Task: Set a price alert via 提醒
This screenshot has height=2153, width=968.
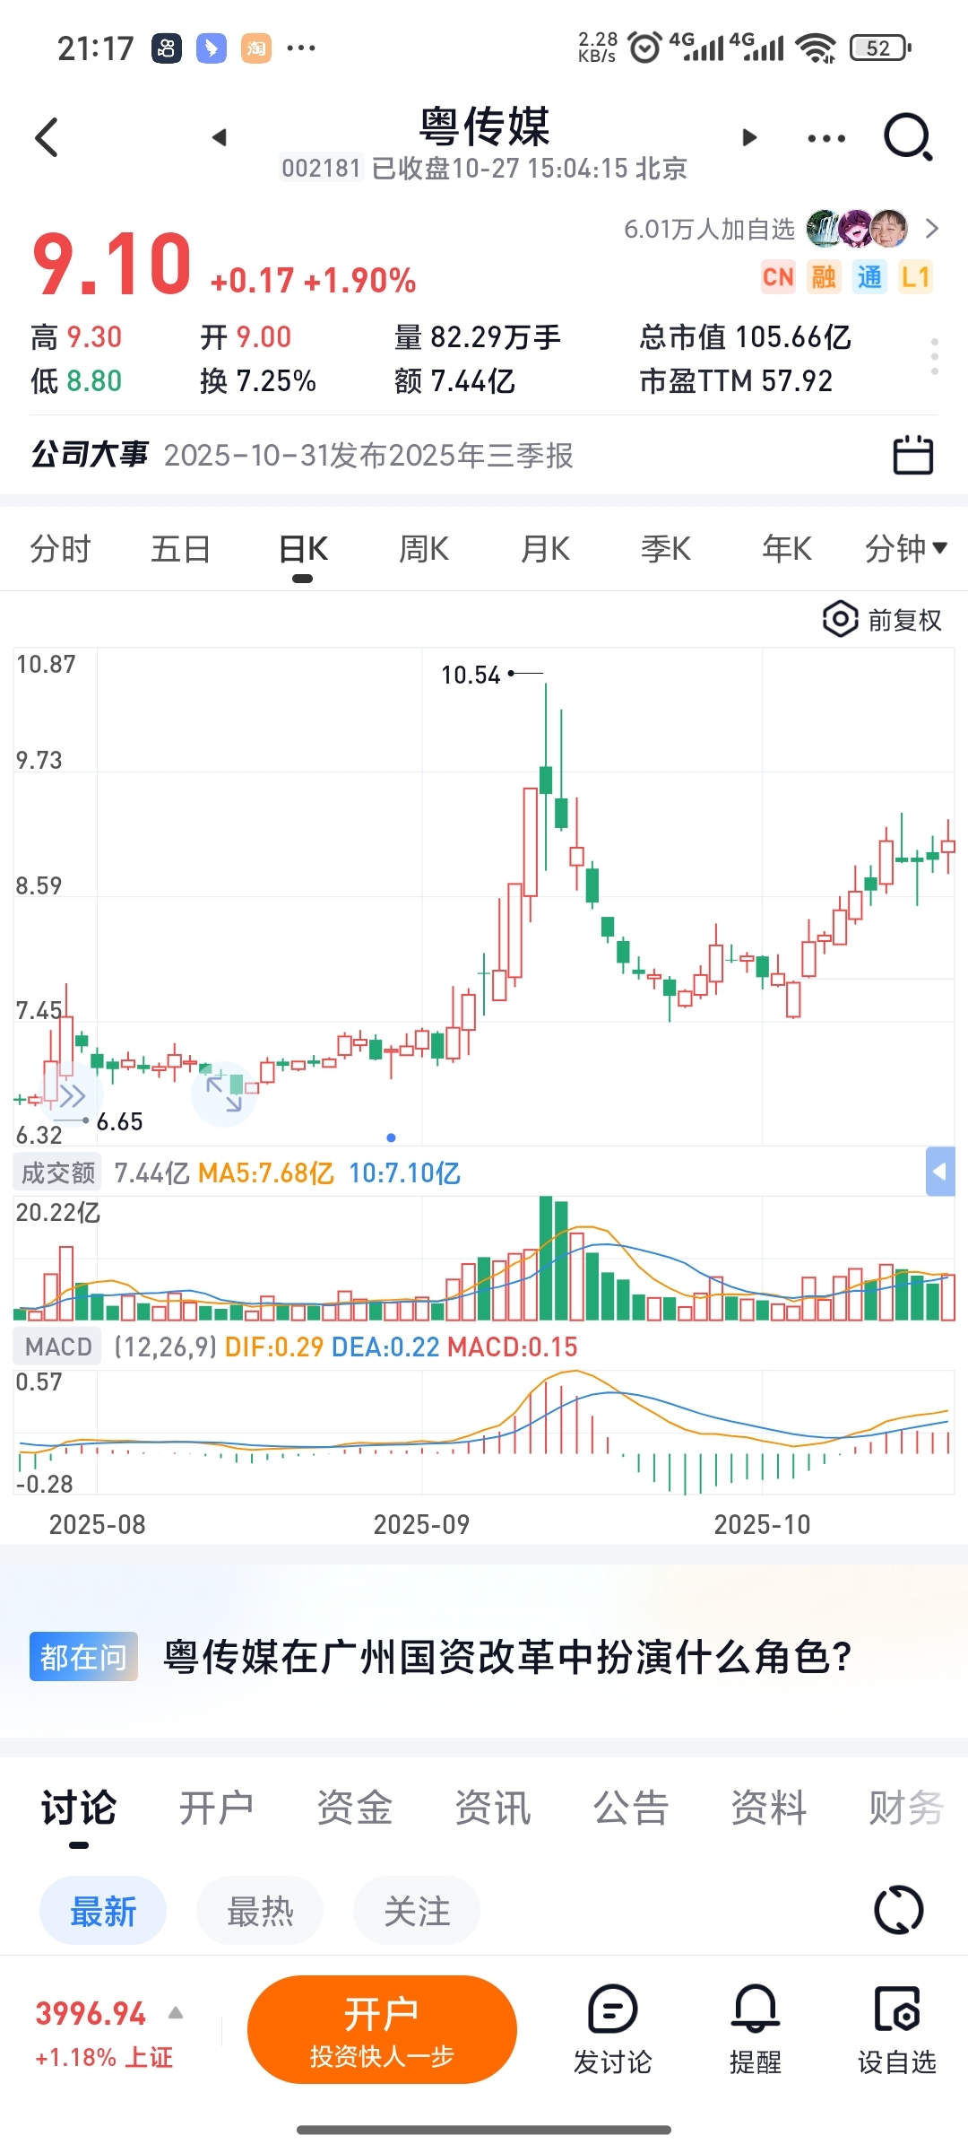Action: pos(755,2029)
